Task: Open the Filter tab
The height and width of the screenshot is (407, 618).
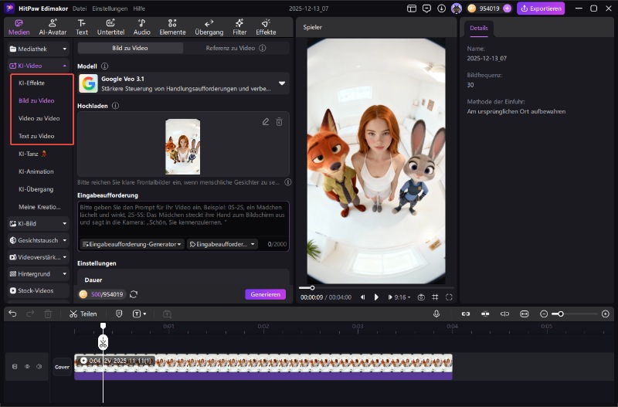Action: (239, 28)
